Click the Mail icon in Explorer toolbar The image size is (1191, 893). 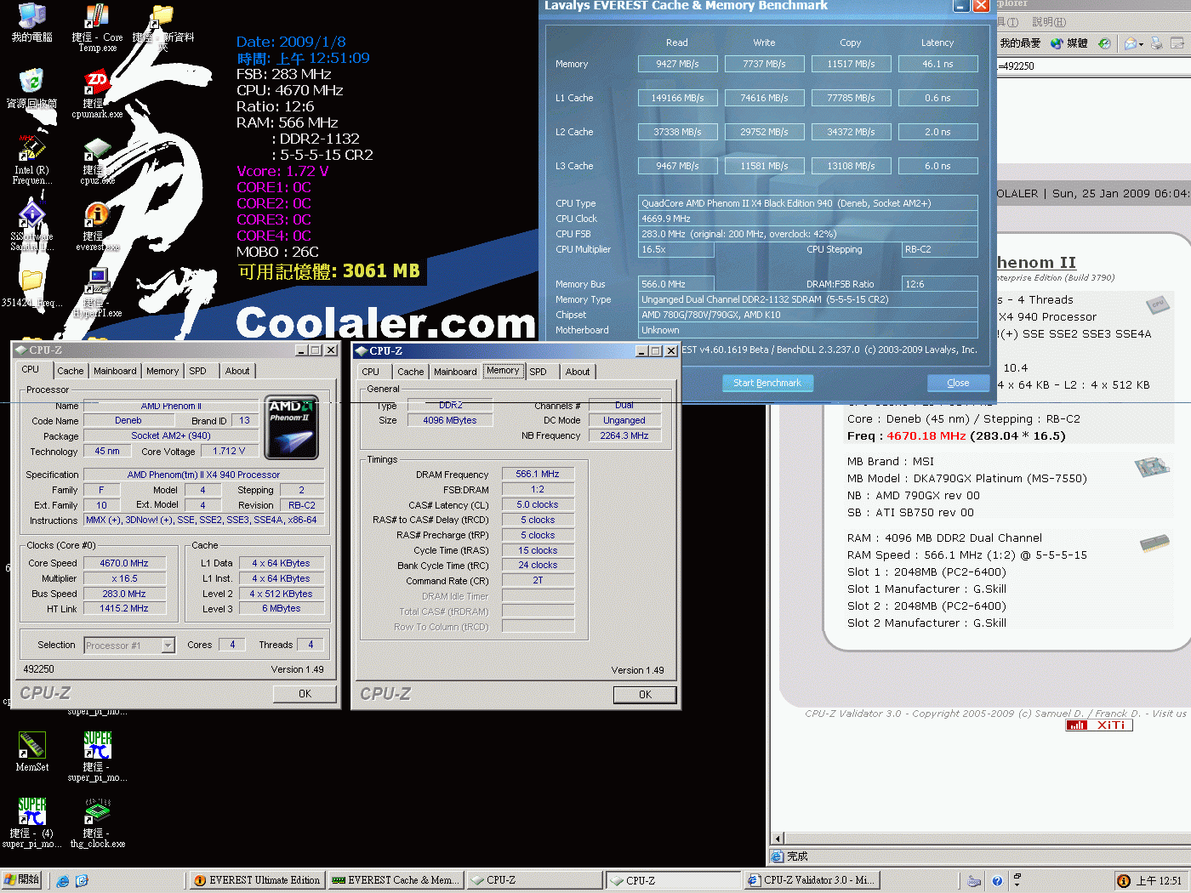click(1131, 43)
